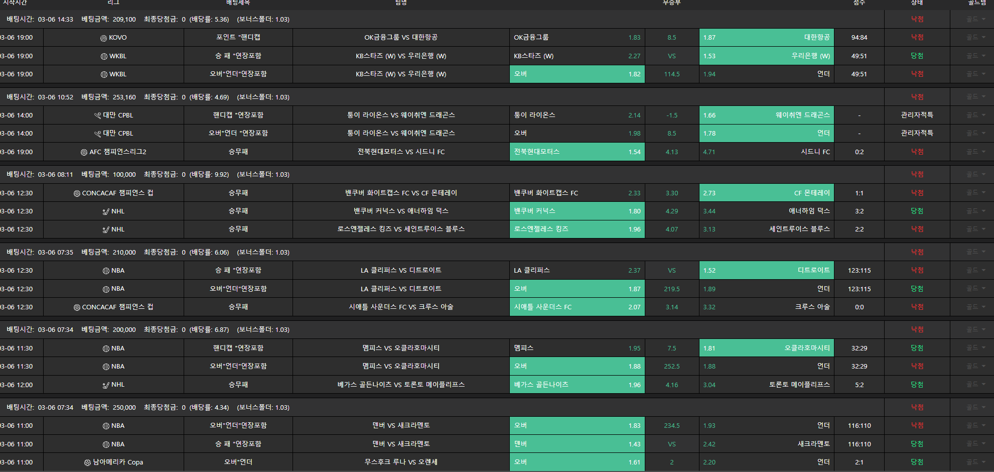The width and height of the screenshot is (994, 472).
Task: Open the 골드 dropdown in OK금융그룹 row
Action: 976,38
